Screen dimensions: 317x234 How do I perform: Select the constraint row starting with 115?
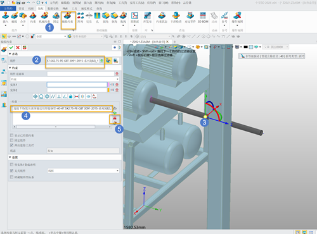(61, 108)
